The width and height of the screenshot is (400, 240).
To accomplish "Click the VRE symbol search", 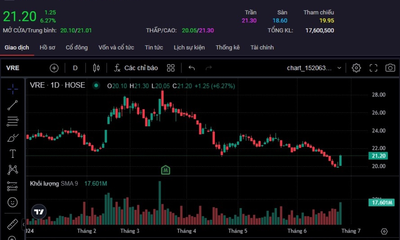I will (x=13, y=68).
